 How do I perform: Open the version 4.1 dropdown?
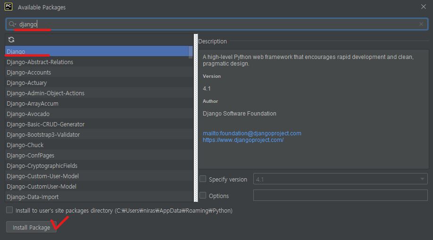340,179
